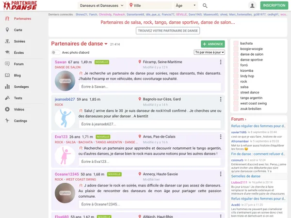Screen dimensions: 291x218
Task: Click the Ville input field
Action: (x=150, y=5)
